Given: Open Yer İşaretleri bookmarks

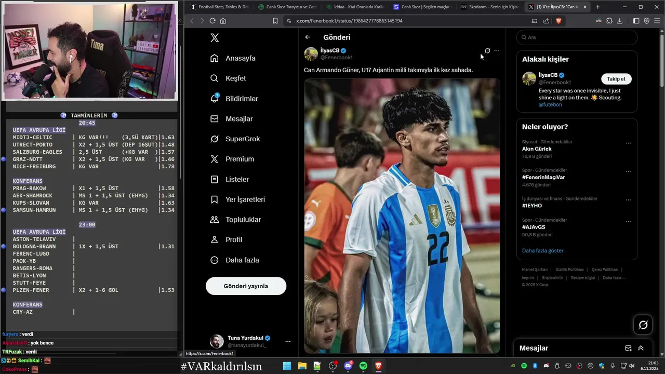Looking at the screenshot, I should 238,199.
